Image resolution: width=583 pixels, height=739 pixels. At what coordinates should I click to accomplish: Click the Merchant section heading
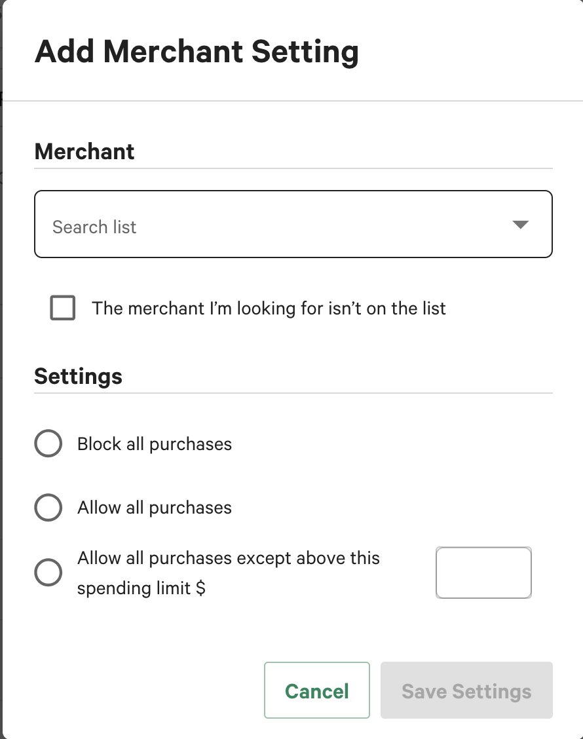point(85,151)
